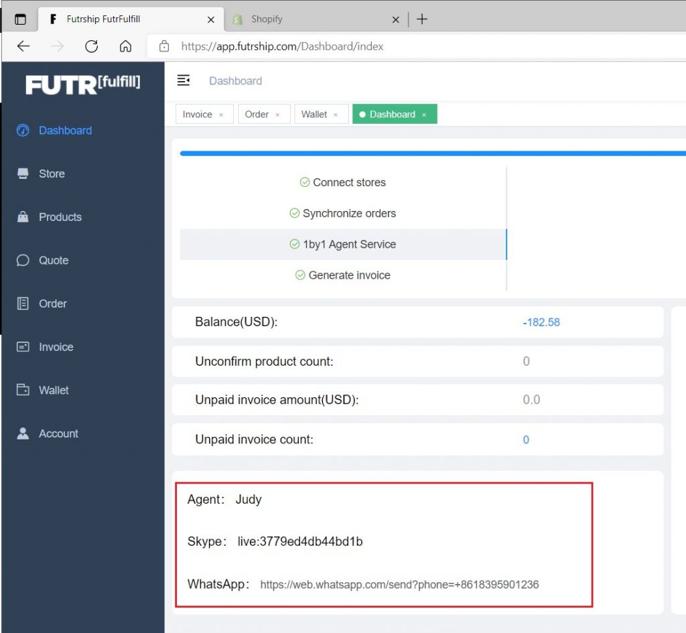The height and width of the screenshot is (633, 686).
Task: Reload the page with Refresh icon
Action: tap(91, 46)
